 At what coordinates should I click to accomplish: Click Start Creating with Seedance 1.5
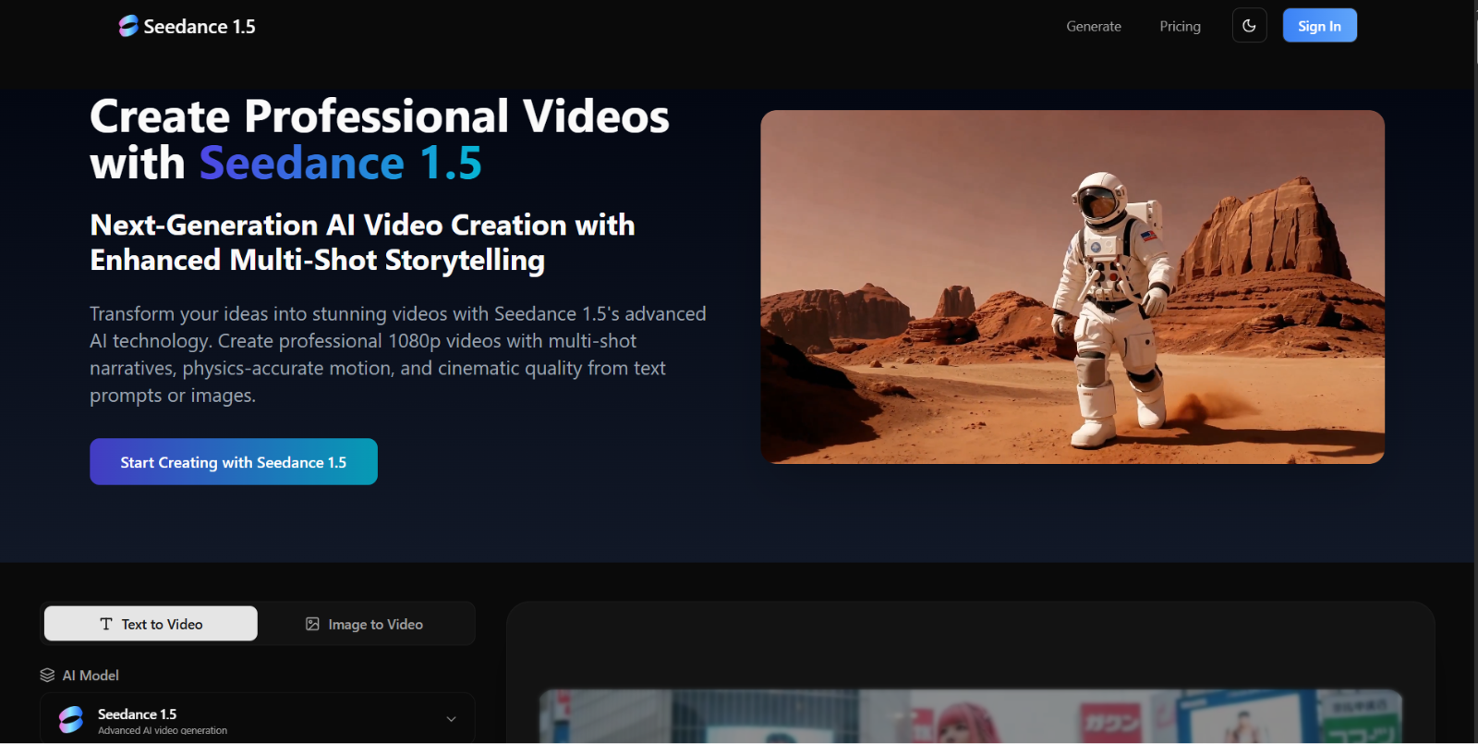[233, 461]
